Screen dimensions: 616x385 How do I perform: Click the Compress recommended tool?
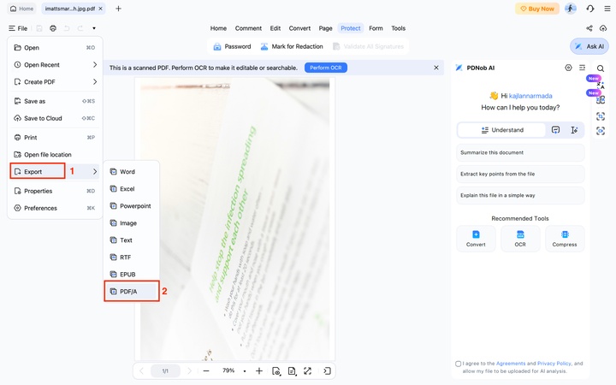[x=565, y=239]
